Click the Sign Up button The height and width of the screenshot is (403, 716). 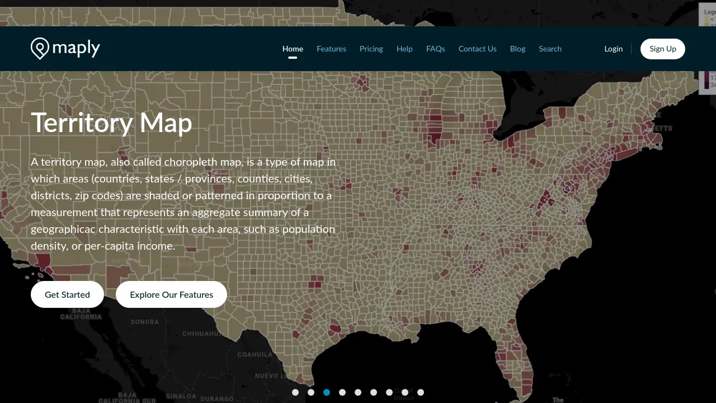tap(663, 49)
